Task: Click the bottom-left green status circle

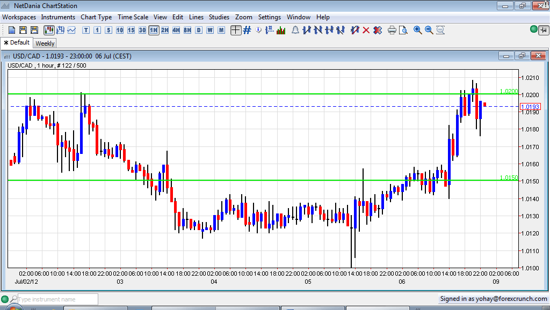Action: tap(4, 299)
